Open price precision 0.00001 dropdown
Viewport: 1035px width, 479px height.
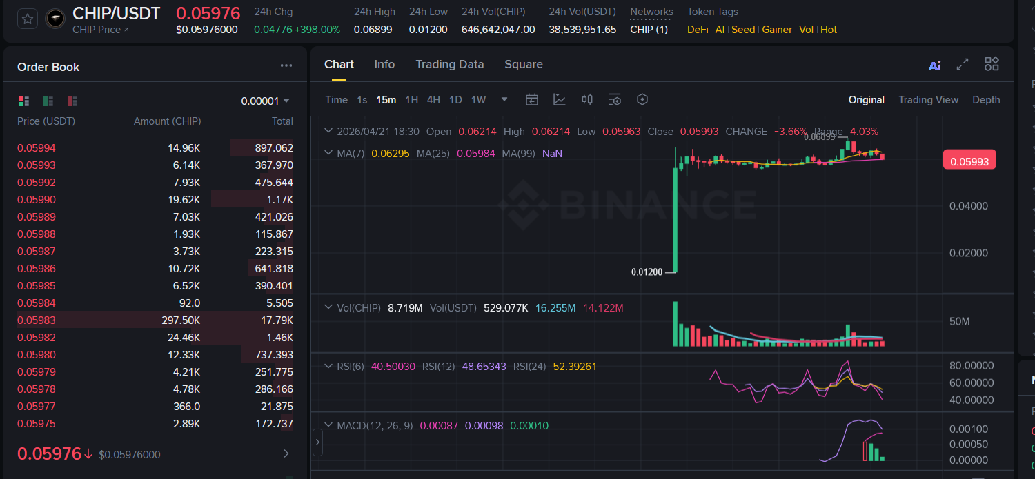tap(265, 101)
